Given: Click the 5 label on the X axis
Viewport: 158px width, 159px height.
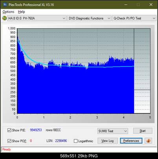Looking at the screenshot, I should 150,117.
